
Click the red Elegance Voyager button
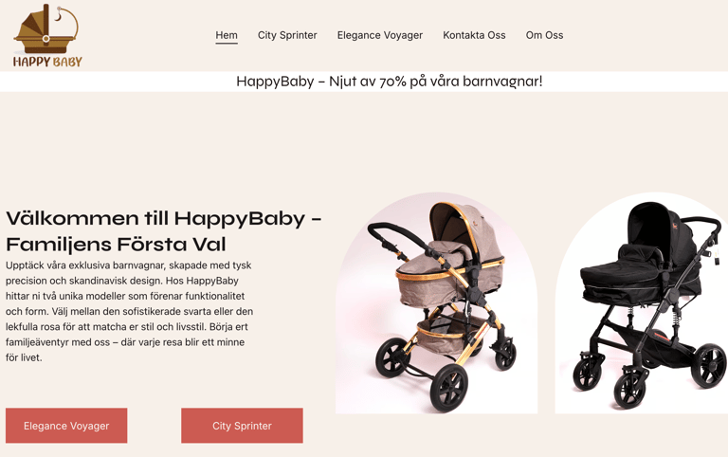click(x=66, y=426)
